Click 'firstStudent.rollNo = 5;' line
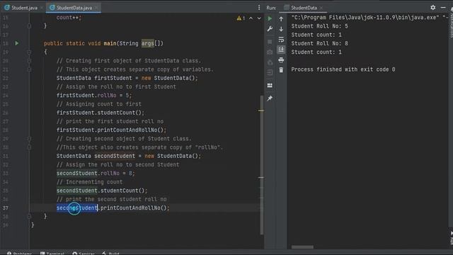453x255 pixels. point(94,96)
